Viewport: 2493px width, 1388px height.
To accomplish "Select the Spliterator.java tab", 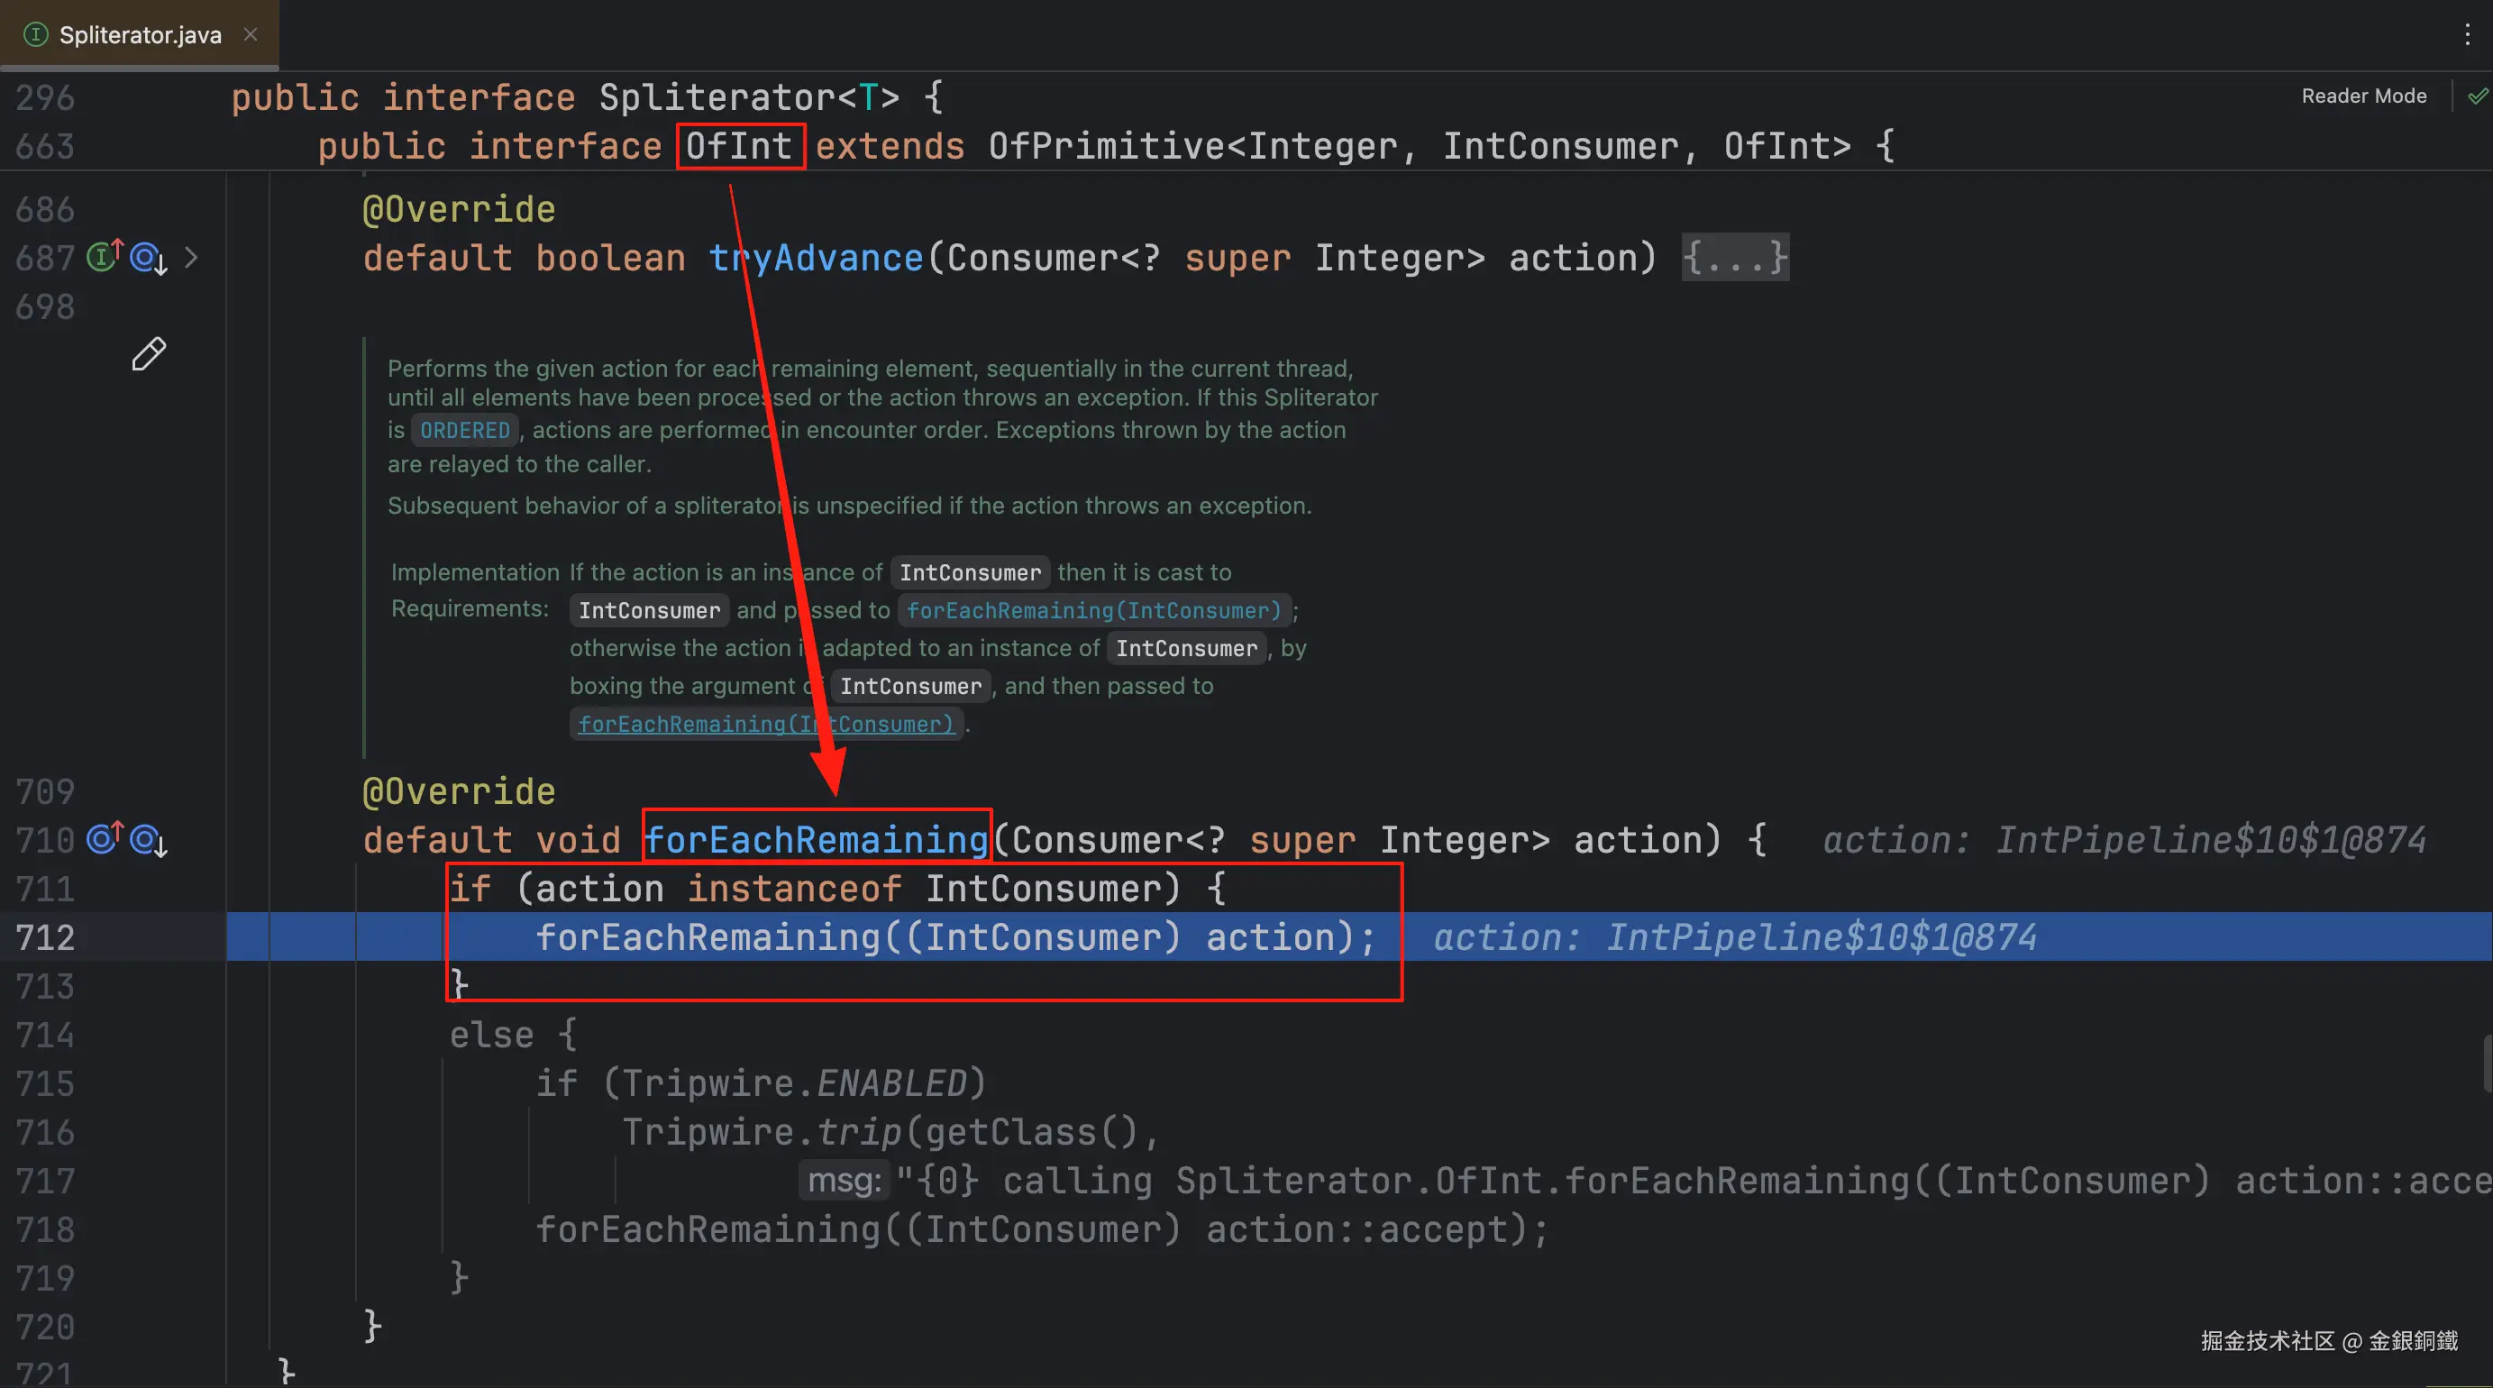I will click(x=141, y=35).
